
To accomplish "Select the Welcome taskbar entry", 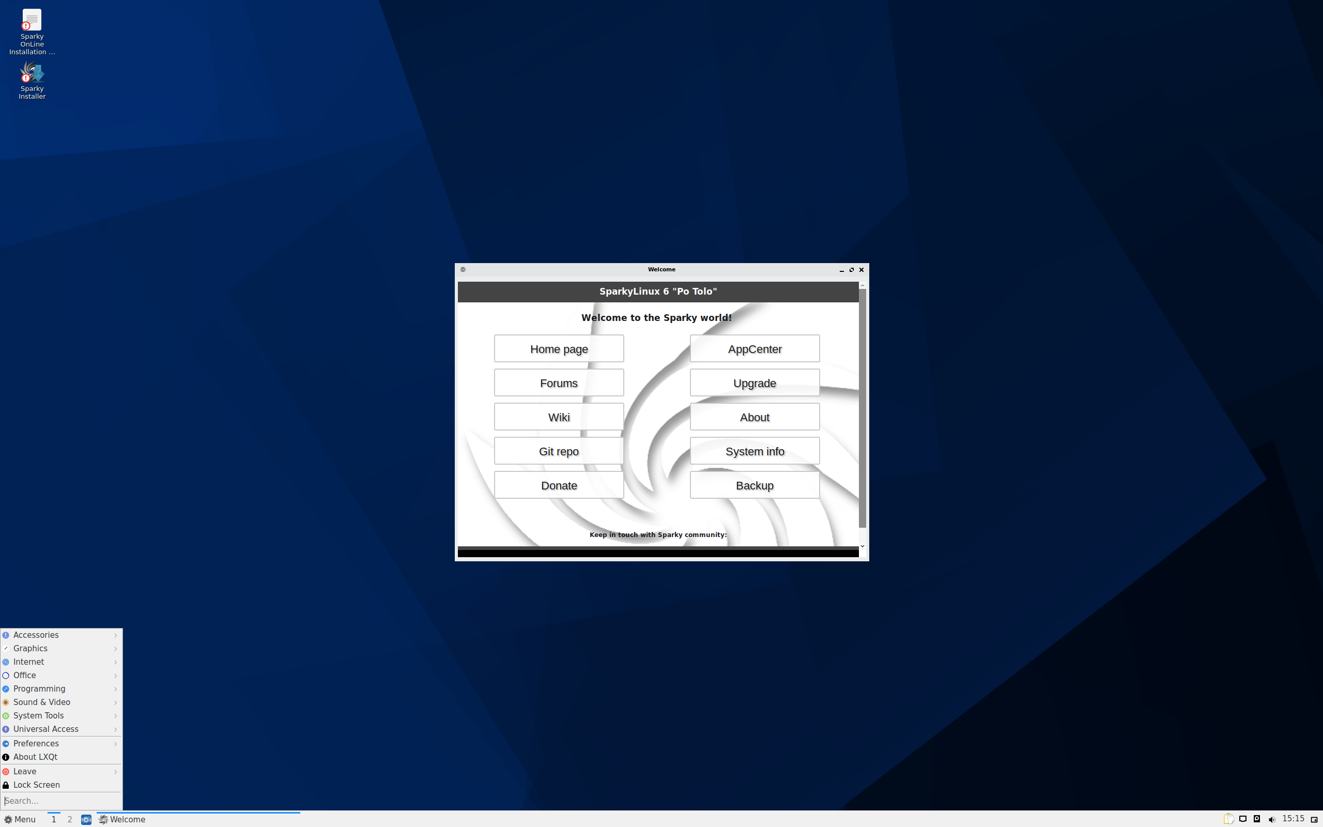I will pyautogui.click(x=198, y=819).
